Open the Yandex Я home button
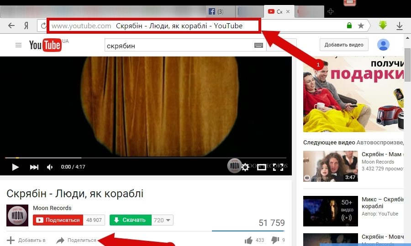The image size is (411, 246). 26,26
